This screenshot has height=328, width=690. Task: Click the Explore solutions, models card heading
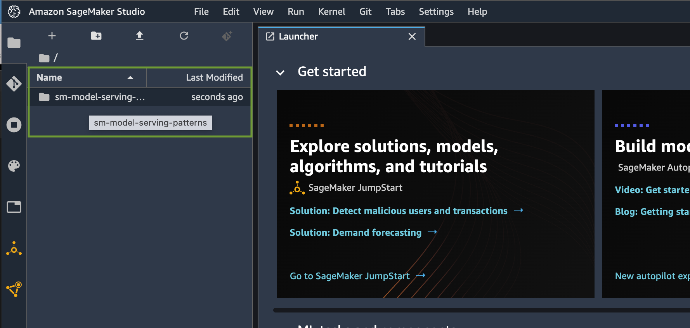coord(394,156)
